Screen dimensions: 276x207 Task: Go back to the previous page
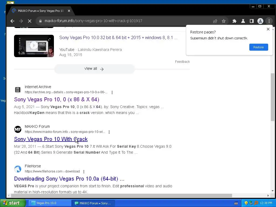tap(12, 21)
